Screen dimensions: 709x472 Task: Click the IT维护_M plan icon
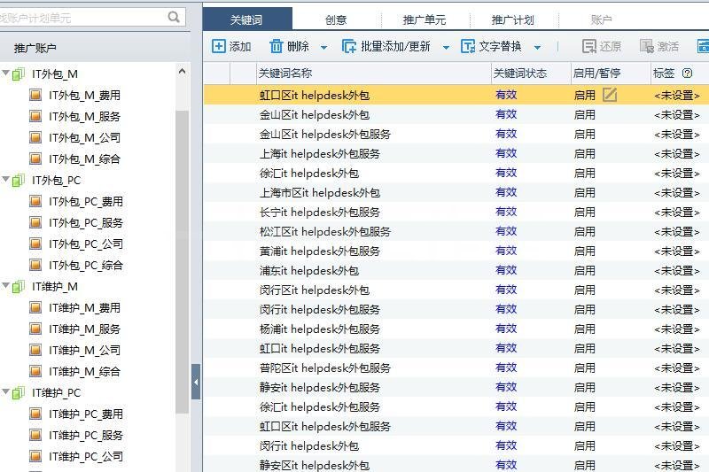point(19,286)
